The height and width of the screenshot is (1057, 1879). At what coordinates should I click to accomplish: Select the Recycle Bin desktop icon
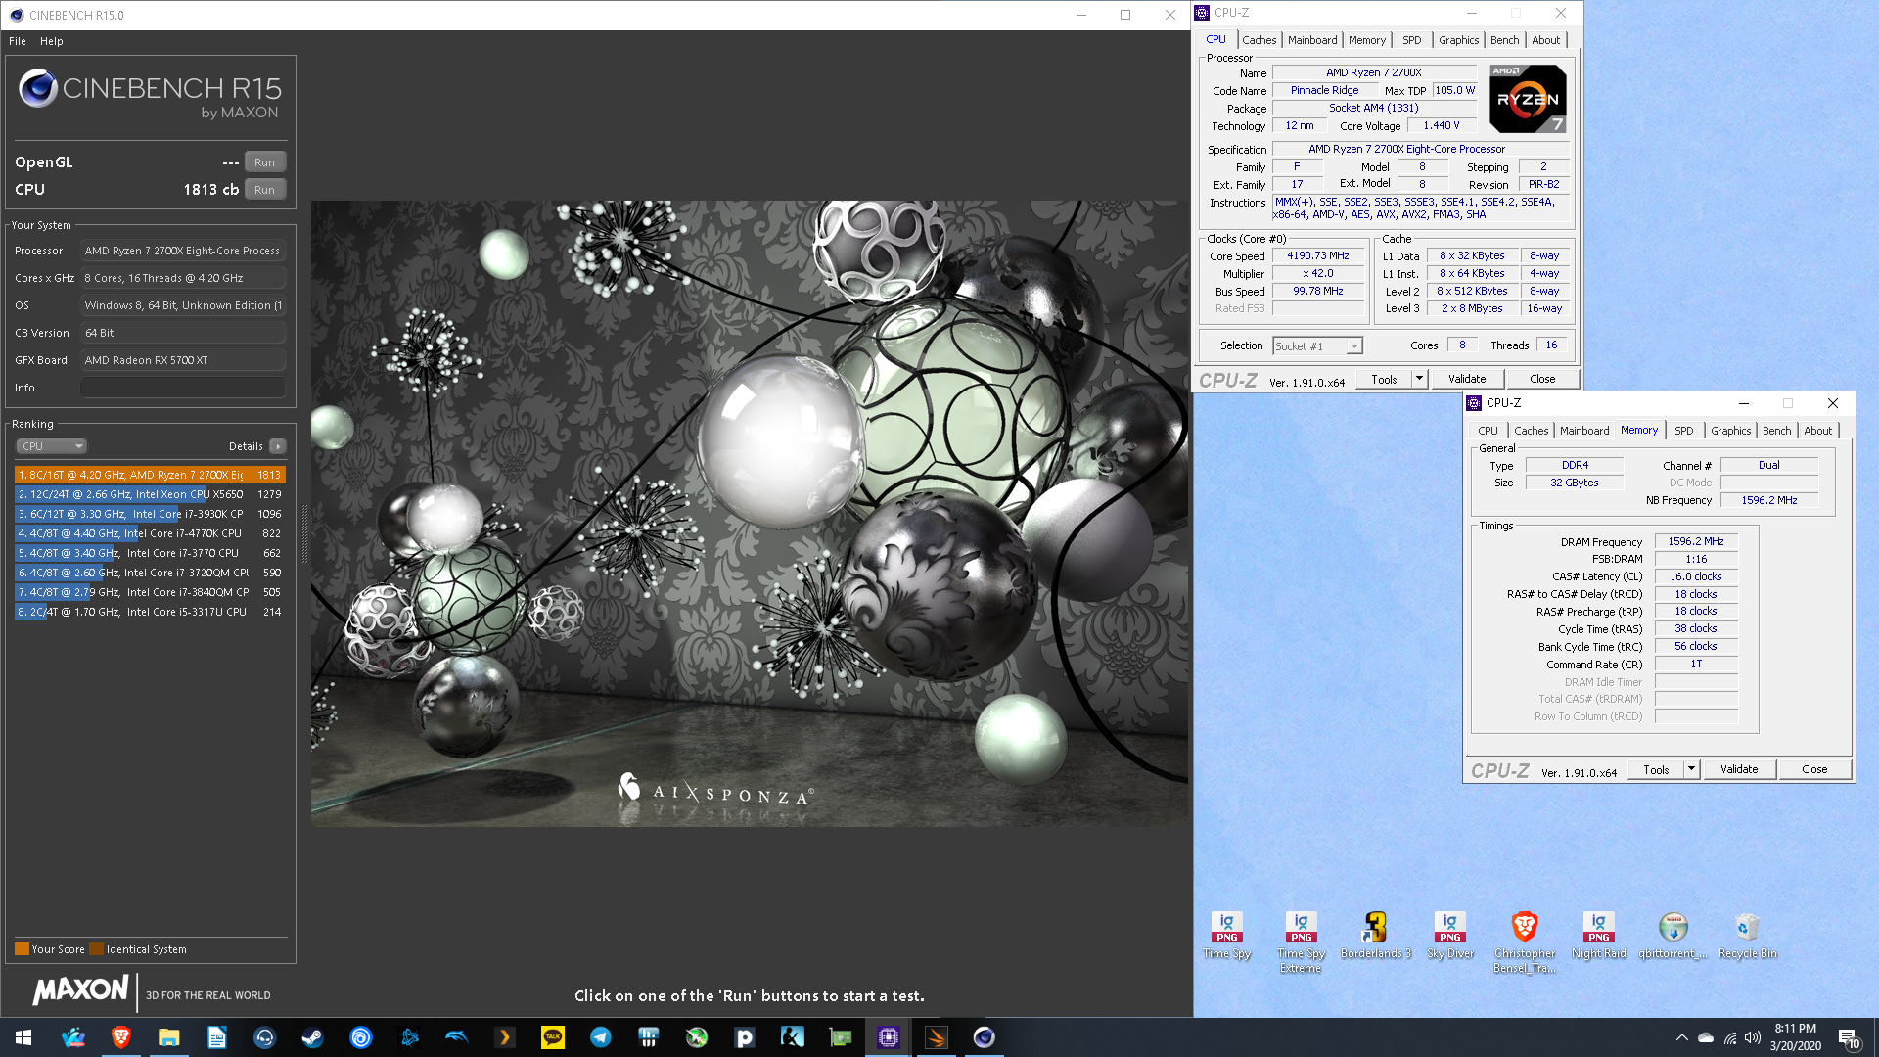point(1747,935)
